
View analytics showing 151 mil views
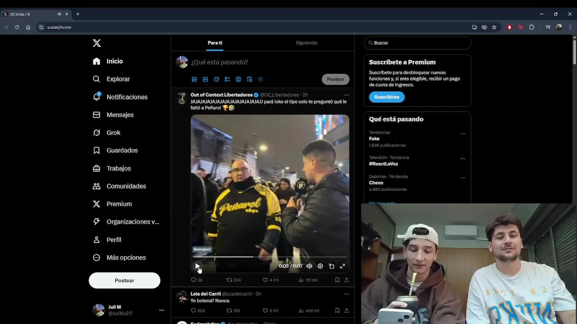coord(308,280)
